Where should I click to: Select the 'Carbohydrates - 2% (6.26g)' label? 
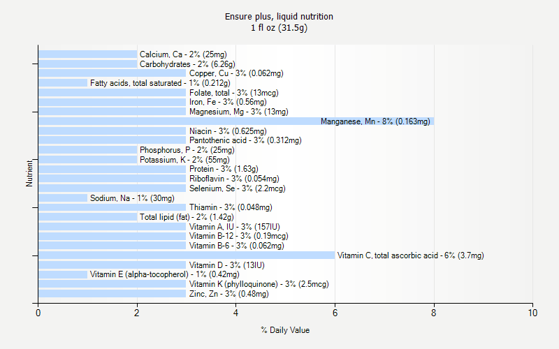tap(187, 64)
